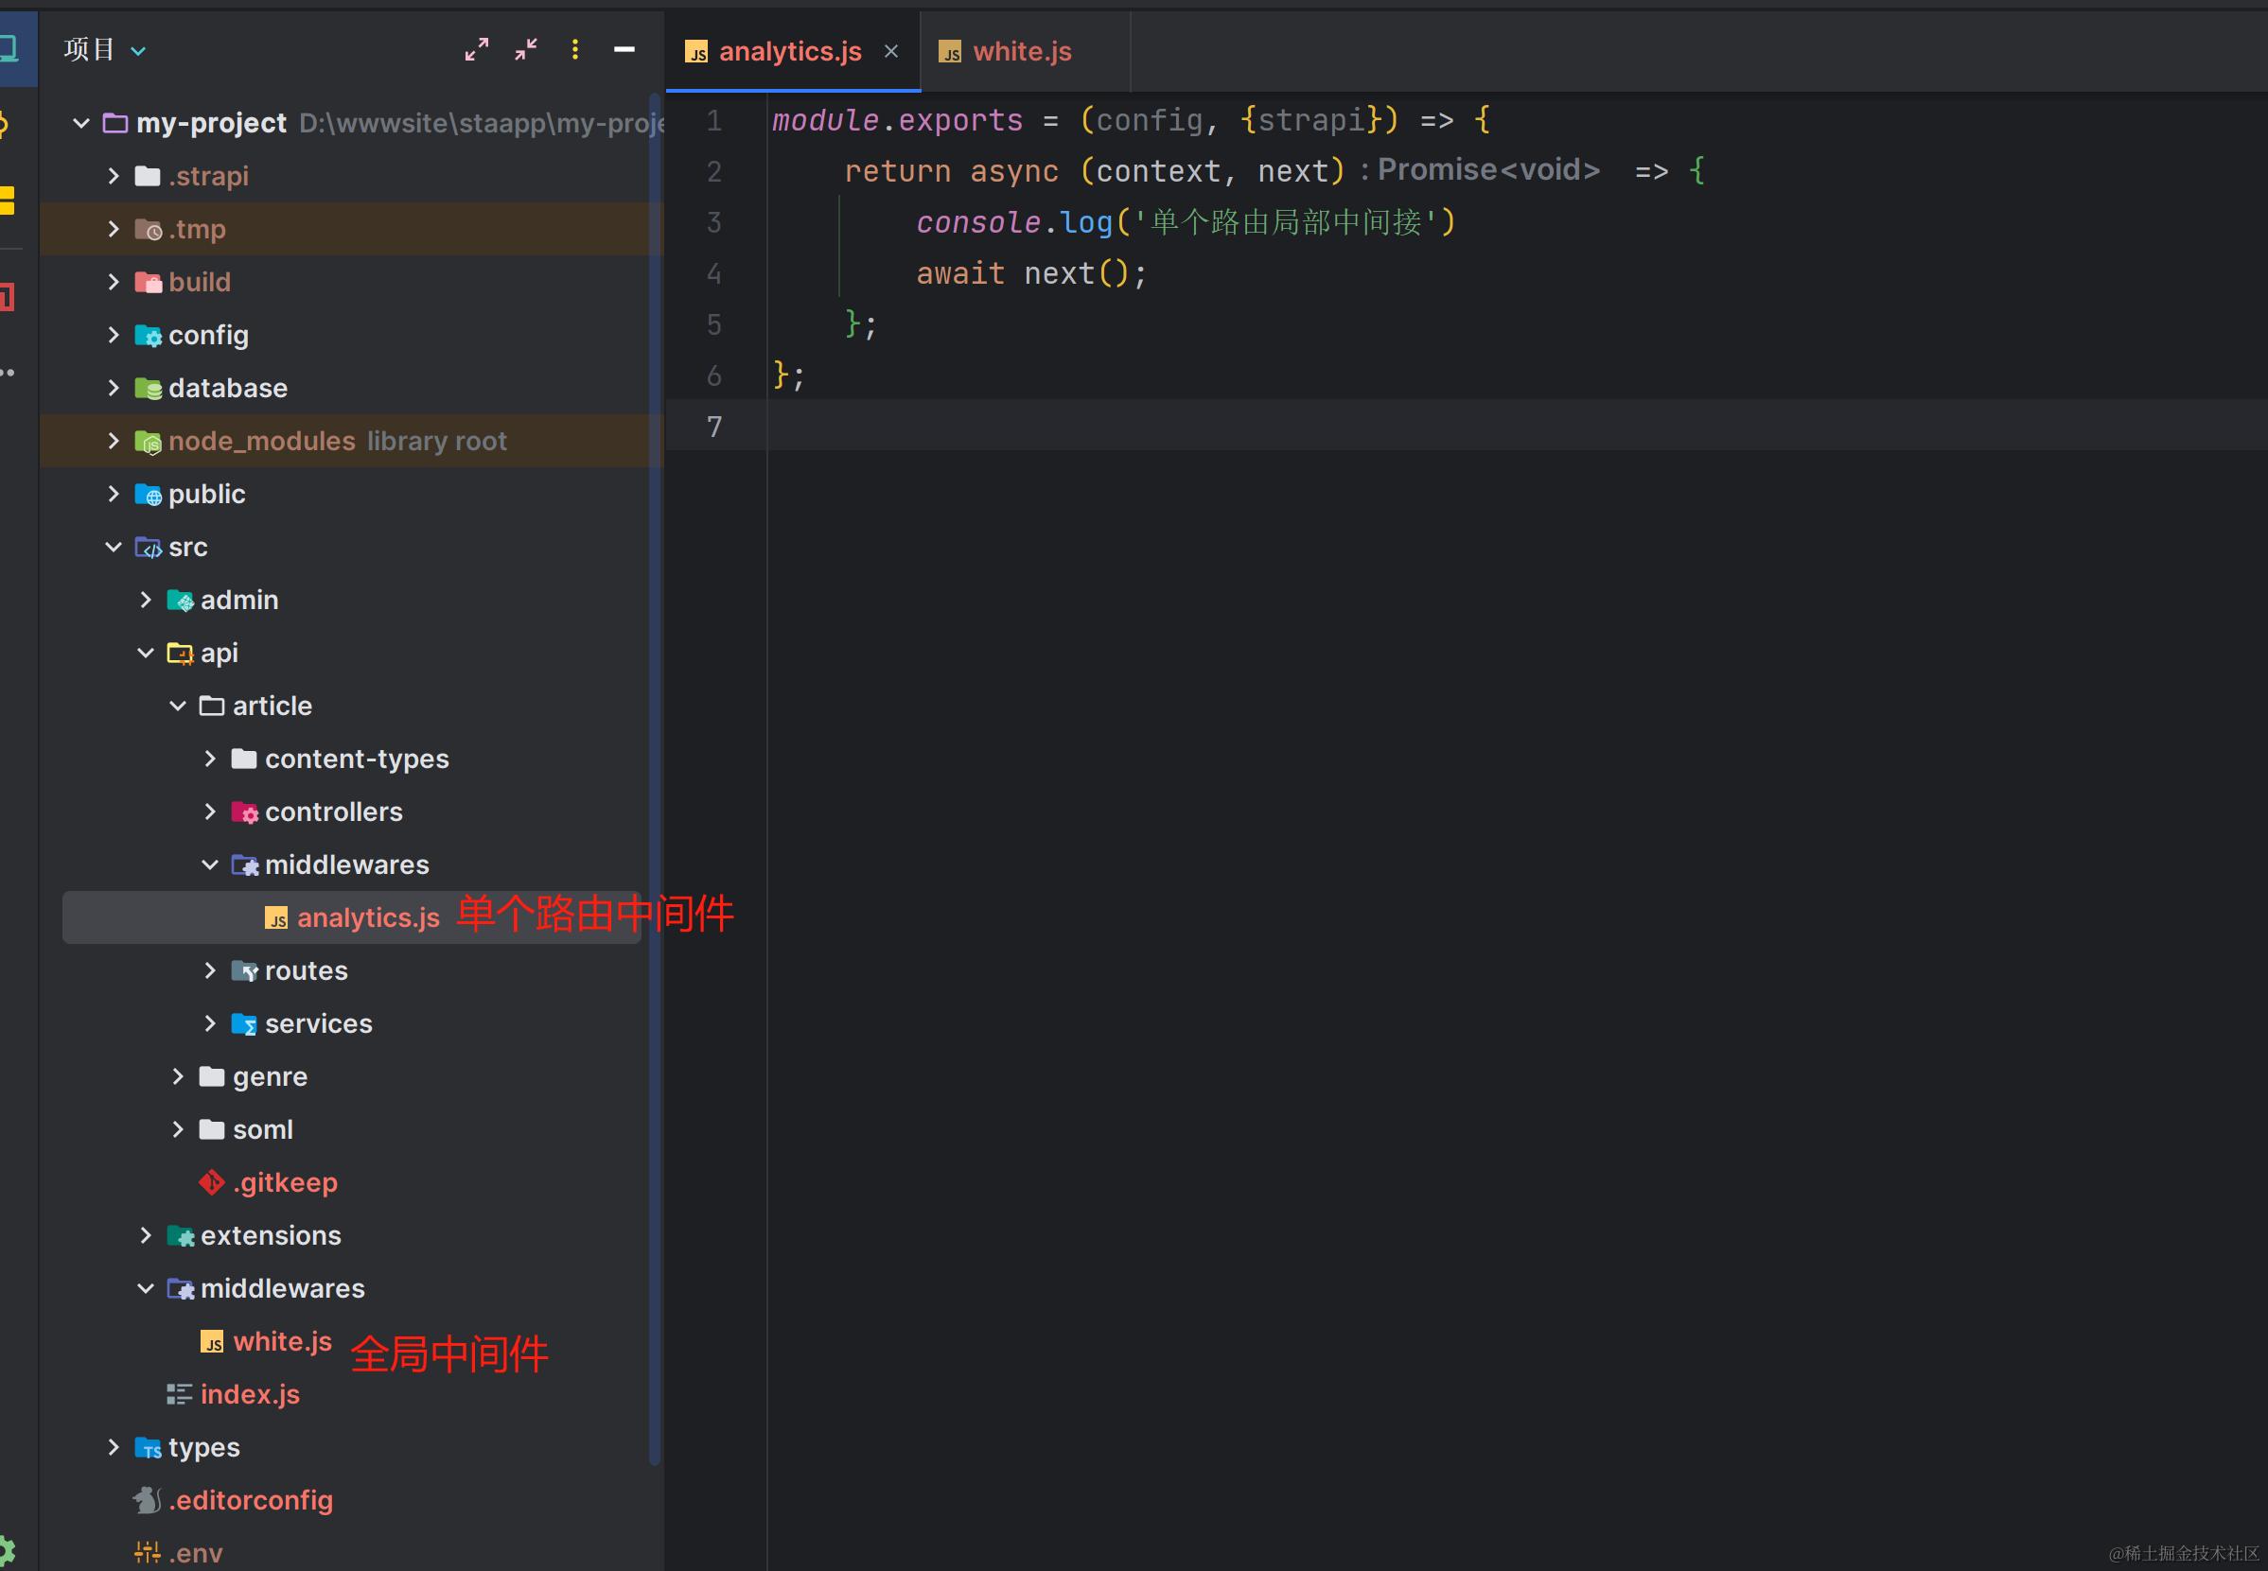This screenshot has width=2268, height=1571.
Task: Collapse the src folder
Action: (114, 548)
